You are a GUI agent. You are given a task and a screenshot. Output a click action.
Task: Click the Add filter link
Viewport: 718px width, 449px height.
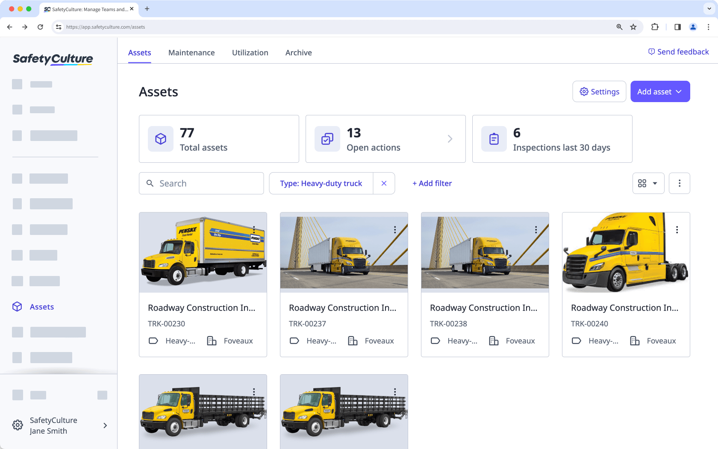click(432, 183)
